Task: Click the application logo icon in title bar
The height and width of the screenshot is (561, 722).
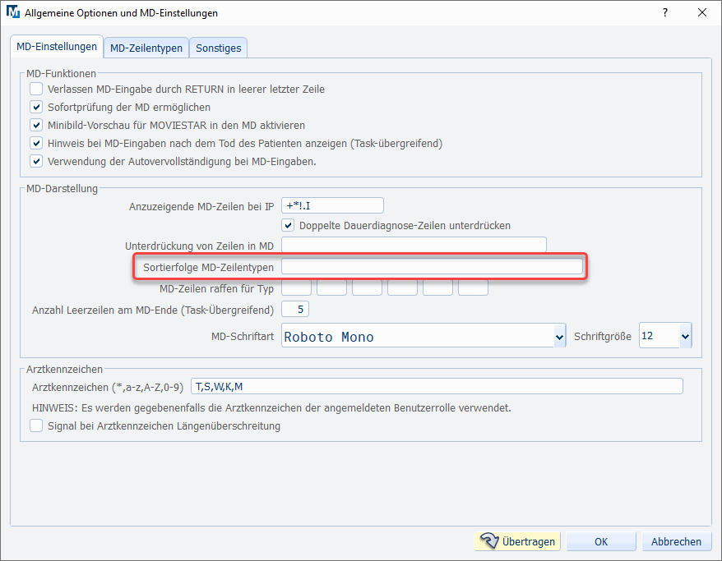Action: click(13, 12)
